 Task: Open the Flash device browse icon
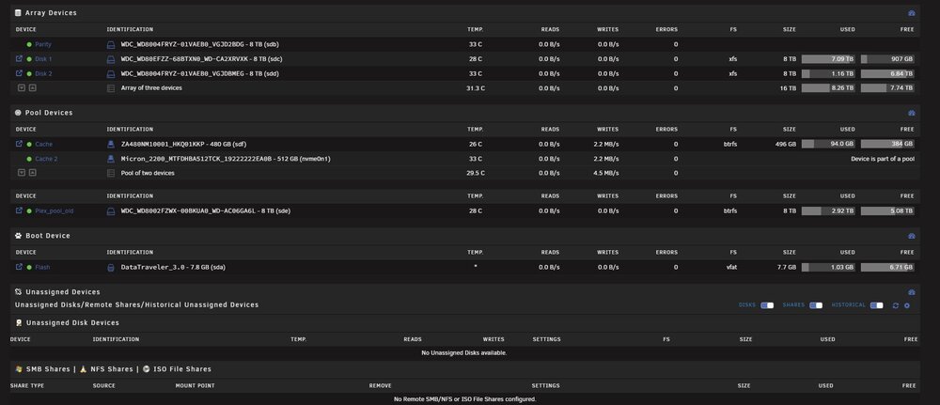19,267
